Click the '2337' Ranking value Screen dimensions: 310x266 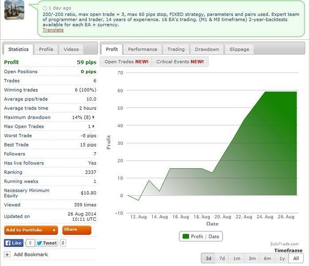pyautogui.click(x=91, y=172)
